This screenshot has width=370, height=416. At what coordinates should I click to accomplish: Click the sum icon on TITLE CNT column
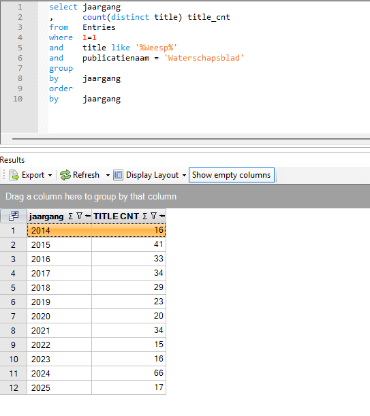click(x=144, y=217)
